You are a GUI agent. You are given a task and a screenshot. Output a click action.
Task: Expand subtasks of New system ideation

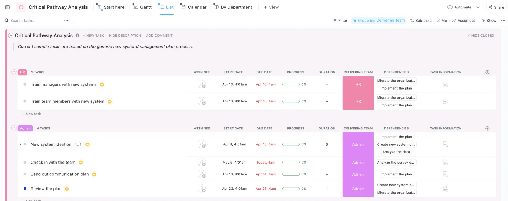[20, 144]
